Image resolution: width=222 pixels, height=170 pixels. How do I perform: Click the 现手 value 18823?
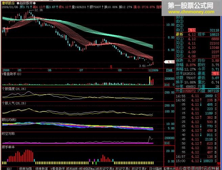pos(214,35)
